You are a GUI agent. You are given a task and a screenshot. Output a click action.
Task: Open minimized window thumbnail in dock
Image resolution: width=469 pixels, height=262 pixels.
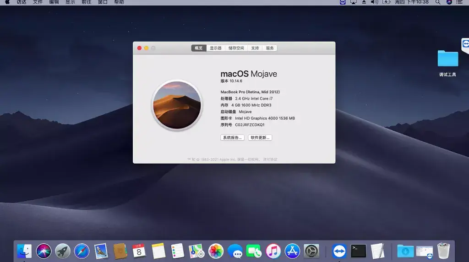point(425,252)
